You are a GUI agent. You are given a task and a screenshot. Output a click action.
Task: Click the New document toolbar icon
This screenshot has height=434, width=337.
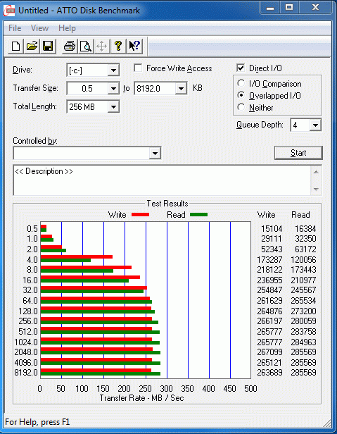[x=15, y=46]
